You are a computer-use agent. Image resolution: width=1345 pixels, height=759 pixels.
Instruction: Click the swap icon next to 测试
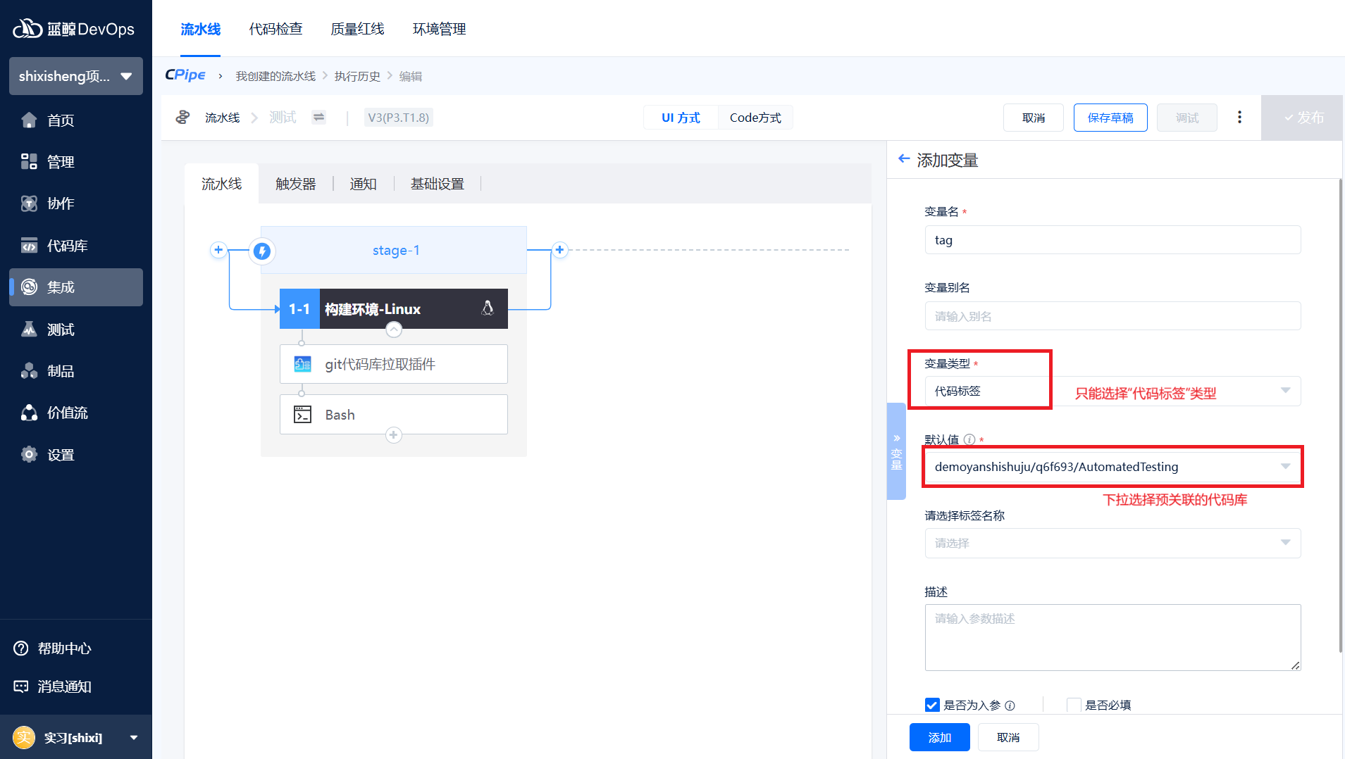tap(319, 118)
